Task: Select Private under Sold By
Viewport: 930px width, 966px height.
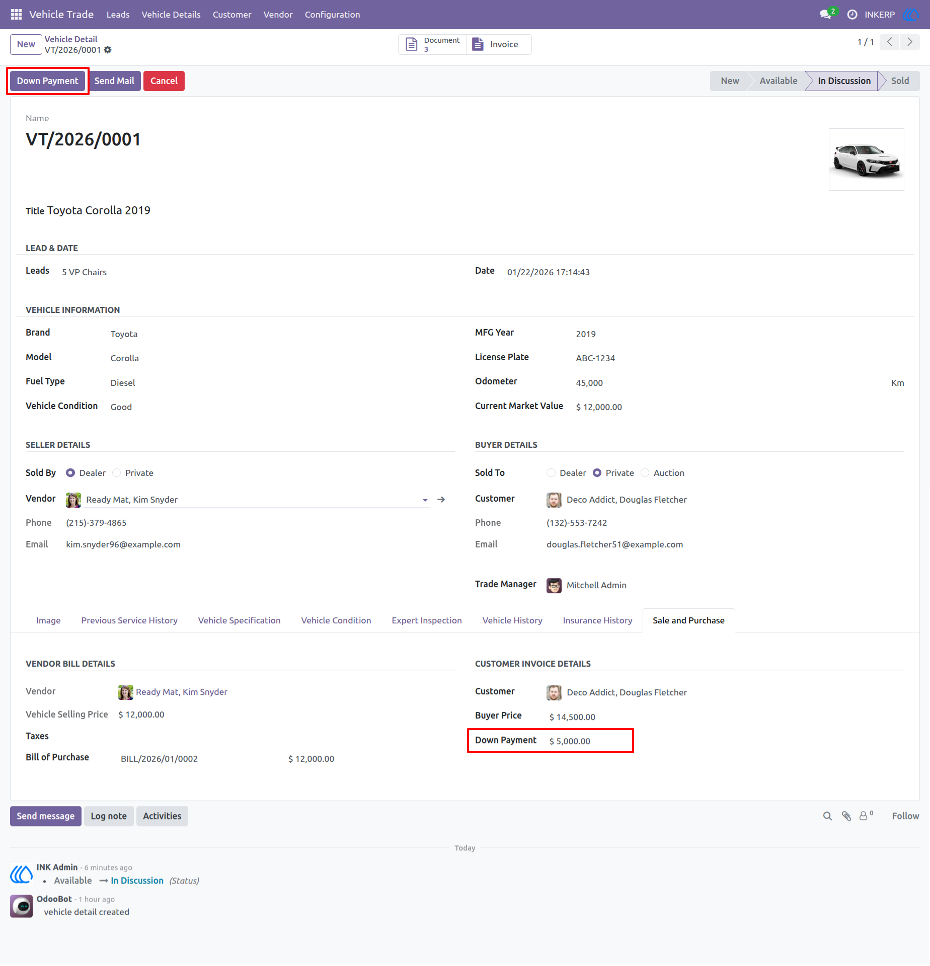Action: (117, 473)
